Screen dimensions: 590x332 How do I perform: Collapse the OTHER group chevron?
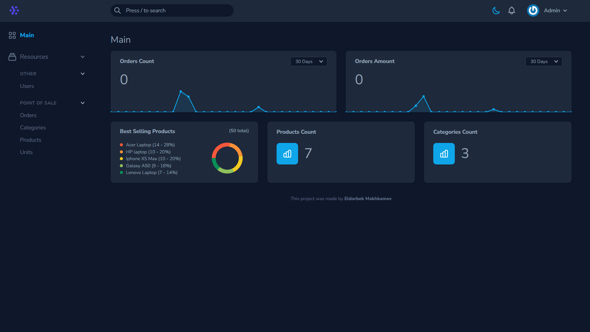(x=82, y=74)
